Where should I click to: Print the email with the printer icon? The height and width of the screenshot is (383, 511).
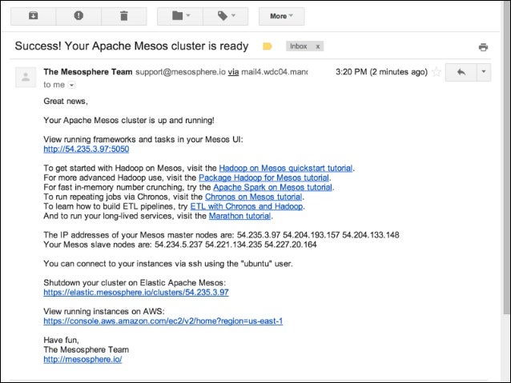click(483, 47)
